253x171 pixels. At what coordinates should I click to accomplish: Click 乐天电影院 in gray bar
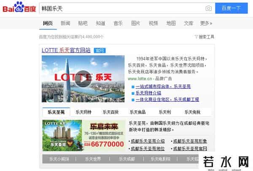coord(161,159)
